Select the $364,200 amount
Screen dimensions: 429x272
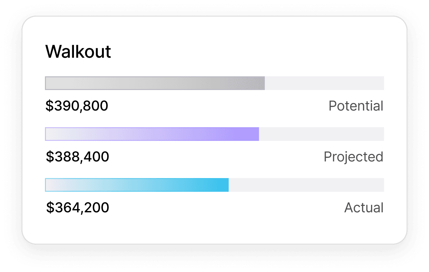[x=78, y=208]
